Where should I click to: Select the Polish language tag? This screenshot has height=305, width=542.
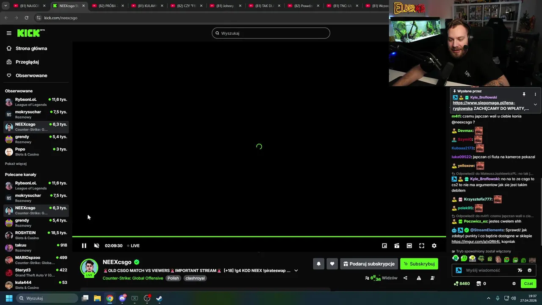coord(173,278)
